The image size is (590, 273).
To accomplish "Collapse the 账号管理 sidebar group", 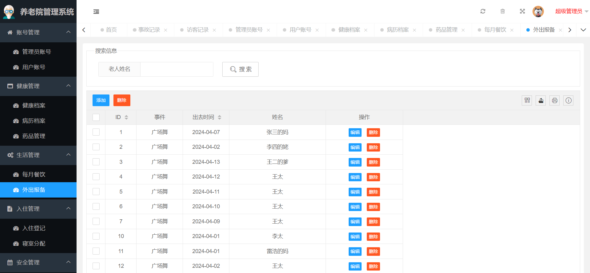I will tap(38, 32).
